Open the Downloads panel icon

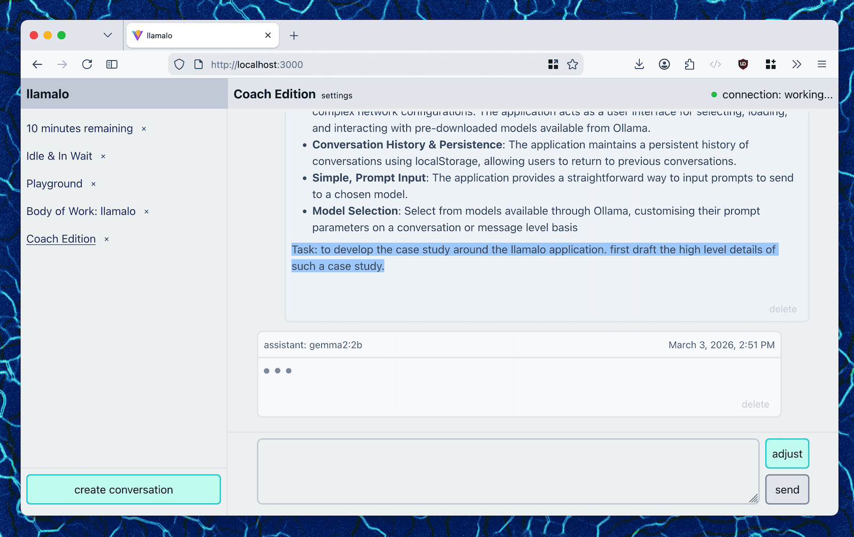coord(639,64)
